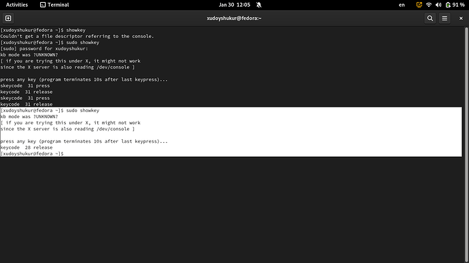Click the volume speaker icon
469x263 pixels.
coord(438,5)
